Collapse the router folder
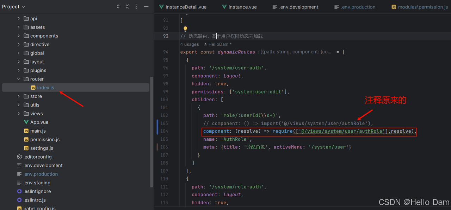This screenshot has height=210, width=451. pos(19,79)
